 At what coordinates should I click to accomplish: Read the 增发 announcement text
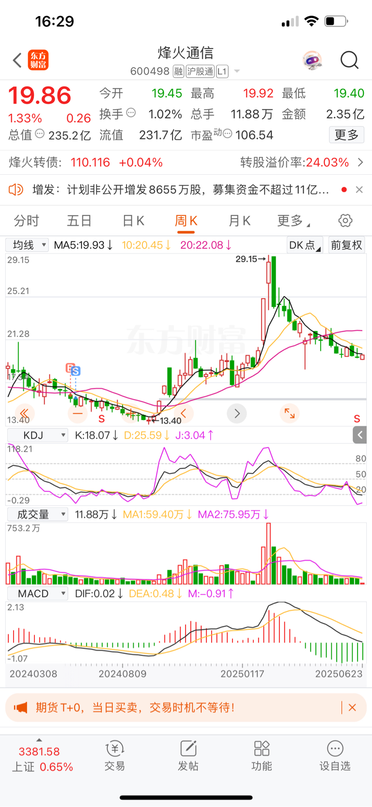pyautogui.click(x=181, y=189)
